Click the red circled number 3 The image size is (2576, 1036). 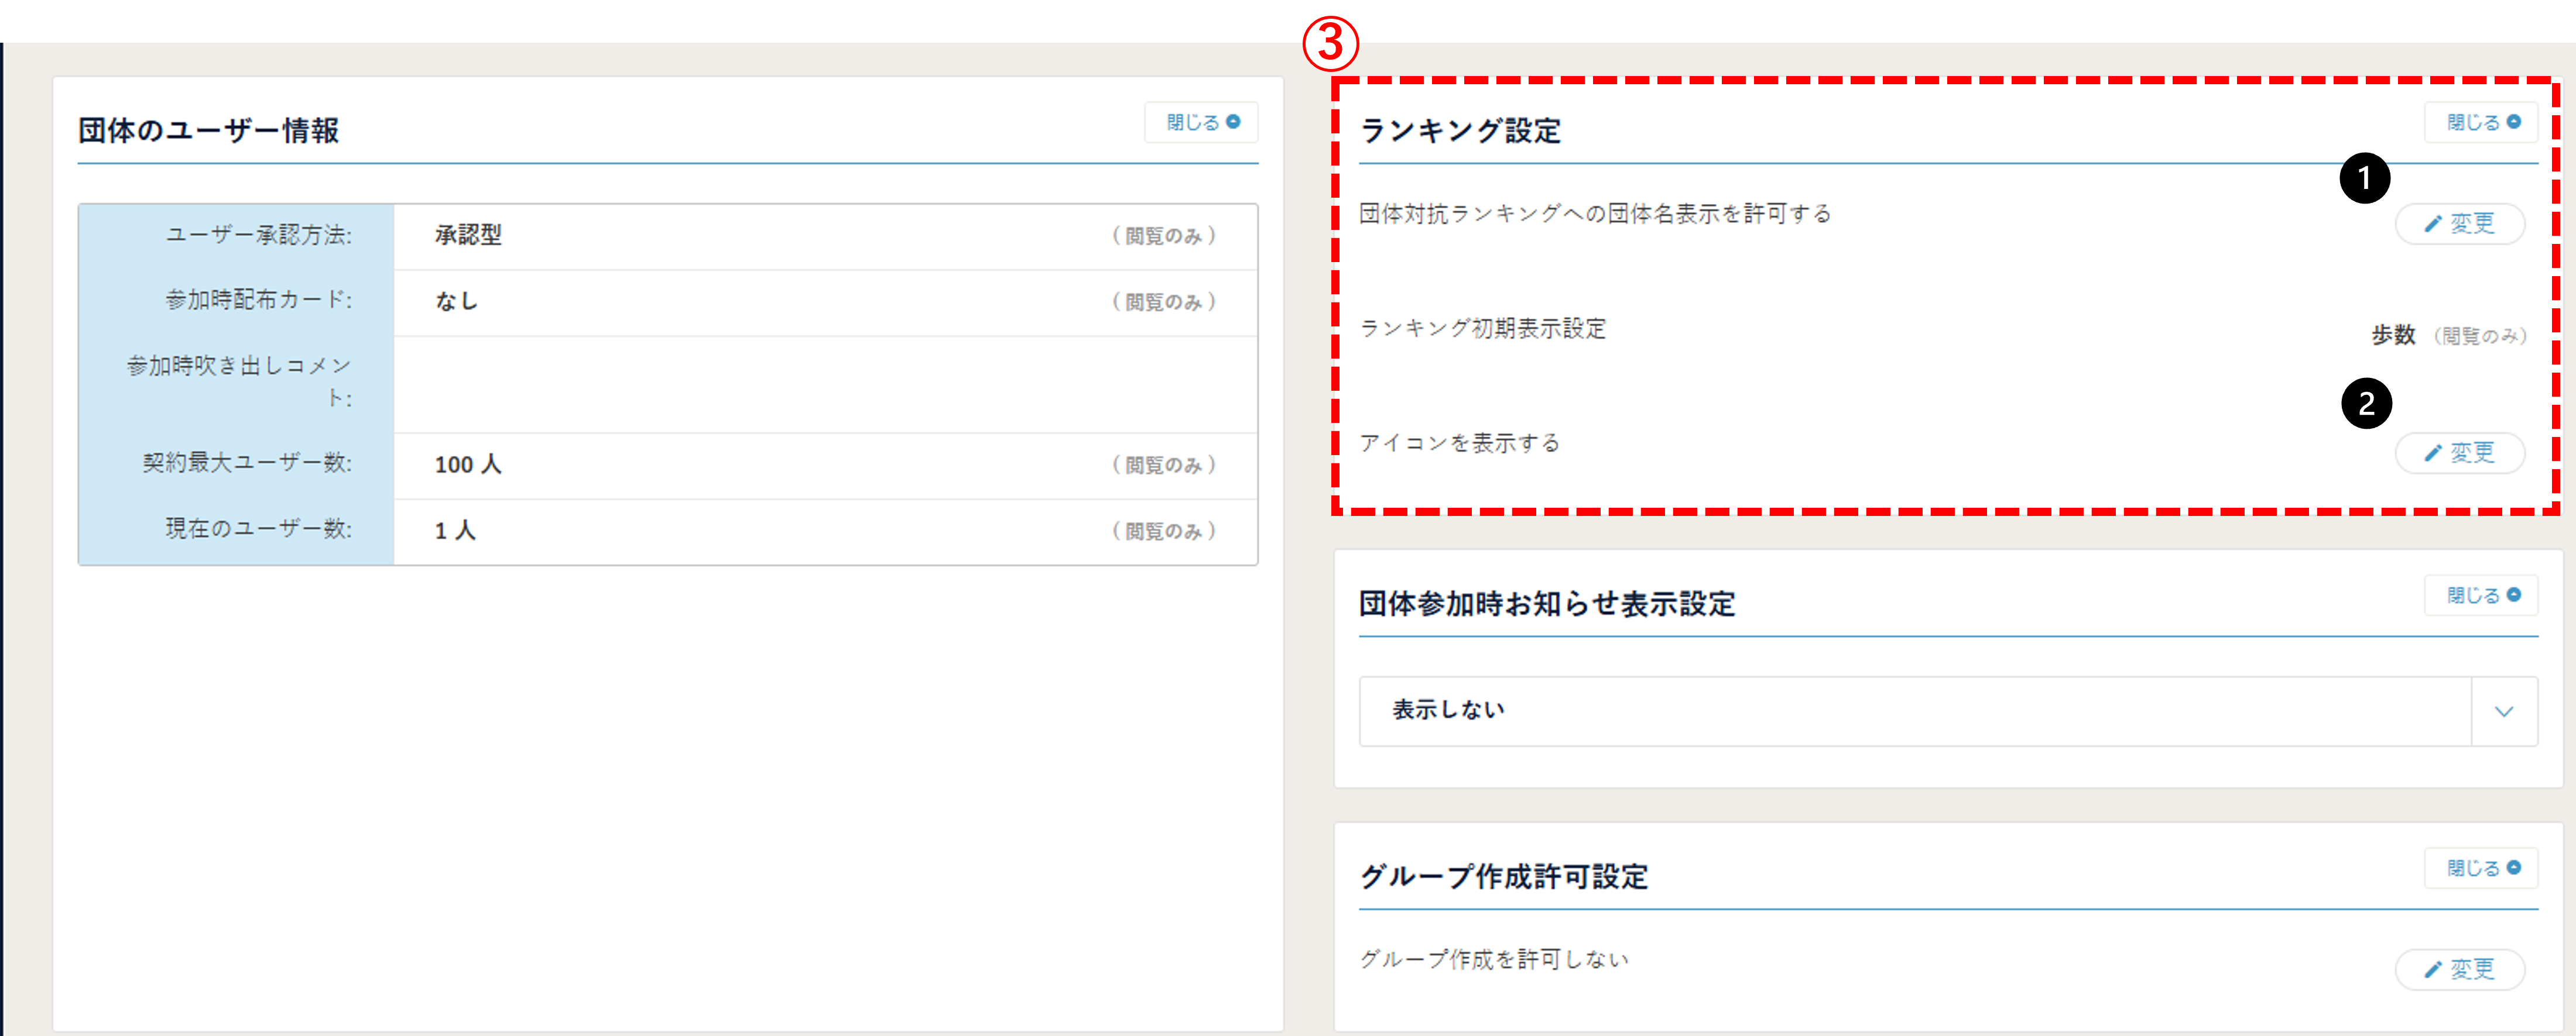1330,44
